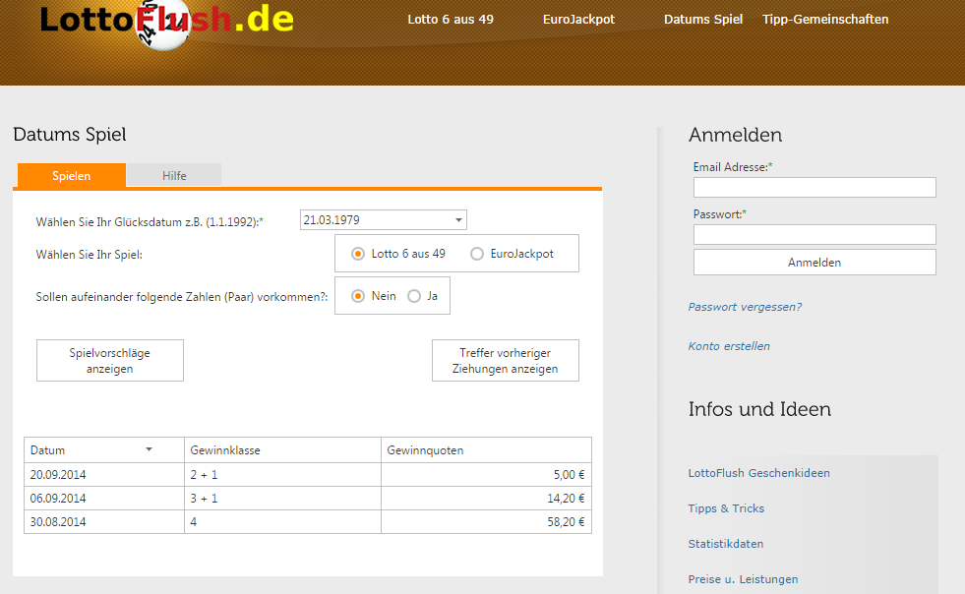Open the Statistikdaten link

click(x=726, y=544)
